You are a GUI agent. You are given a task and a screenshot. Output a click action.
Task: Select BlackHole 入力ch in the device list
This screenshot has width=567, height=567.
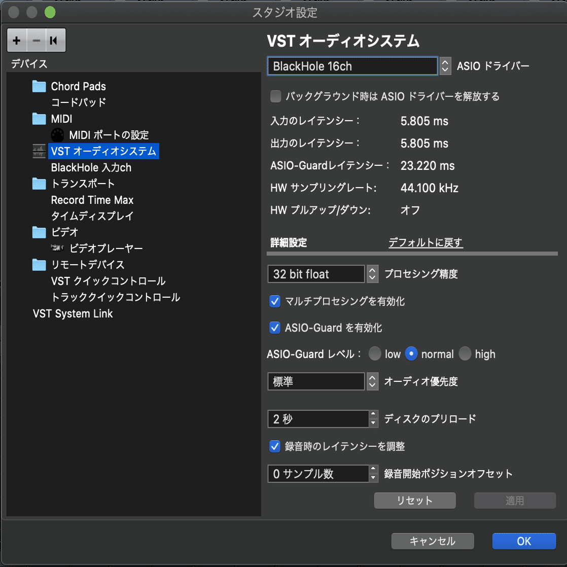91,167
